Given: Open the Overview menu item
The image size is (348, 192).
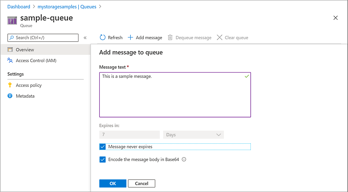Looking at the screenshot, I should pos(45,50).
